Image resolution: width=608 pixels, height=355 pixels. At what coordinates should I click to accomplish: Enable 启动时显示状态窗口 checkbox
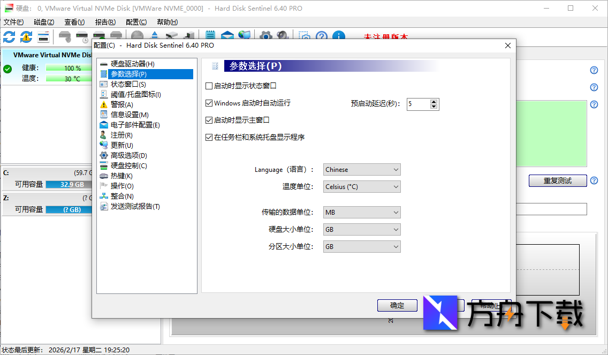(209, 85)
